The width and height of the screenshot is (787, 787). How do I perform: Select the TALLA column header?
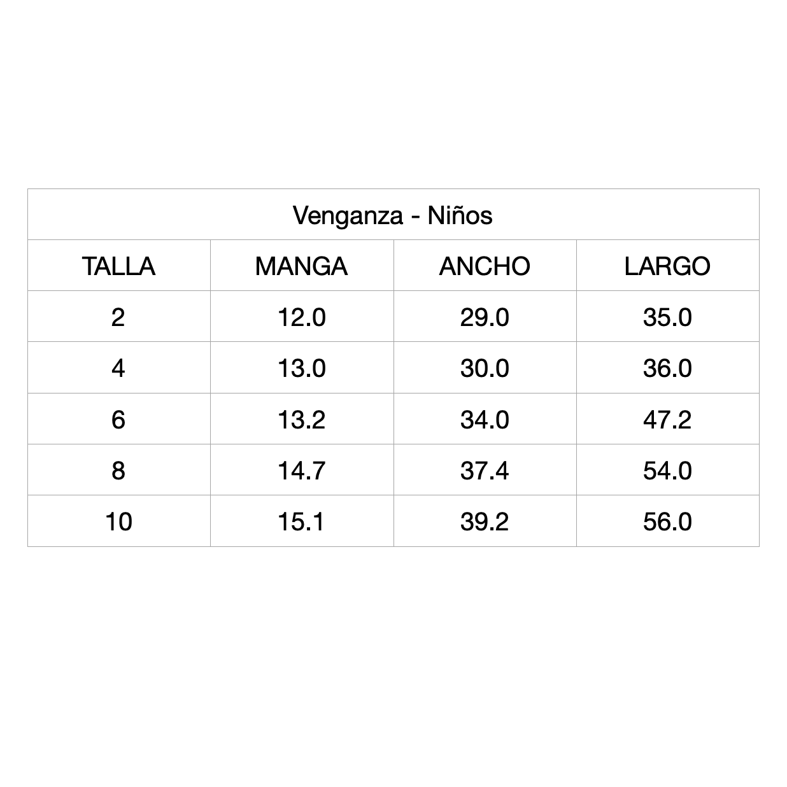118,266
